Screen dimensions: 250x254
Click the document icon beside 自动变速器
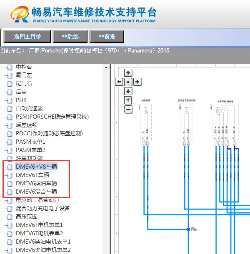point(10,109)
